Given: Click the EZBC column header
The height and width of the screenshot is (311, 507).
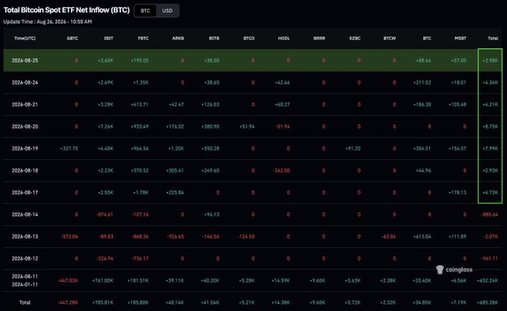Looking at the screenshot, I should [x=355, y=38].
